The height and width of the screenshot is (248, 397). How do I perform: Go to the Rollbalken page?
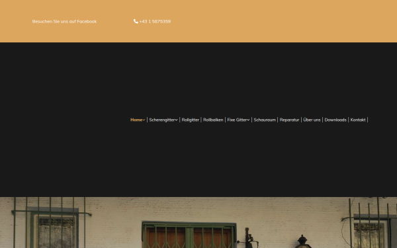pyautogui.click(x=213, y=120)
